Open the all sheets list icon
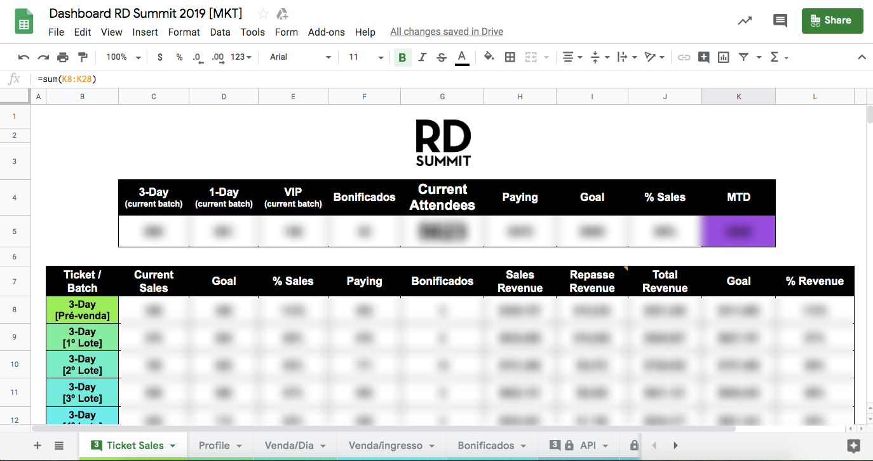This screenshot has height=461, width=873. (x=59, y=446)
